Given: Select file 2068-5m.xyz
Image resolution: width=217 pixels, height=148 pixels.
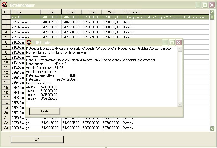Looking at the screenshot, I should [x=26, y=128].
